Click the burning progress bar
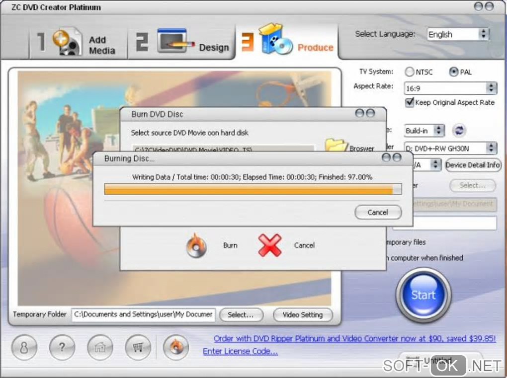Image resolution: width=507 pixels, height=378 pixels. tap(253, 189)
